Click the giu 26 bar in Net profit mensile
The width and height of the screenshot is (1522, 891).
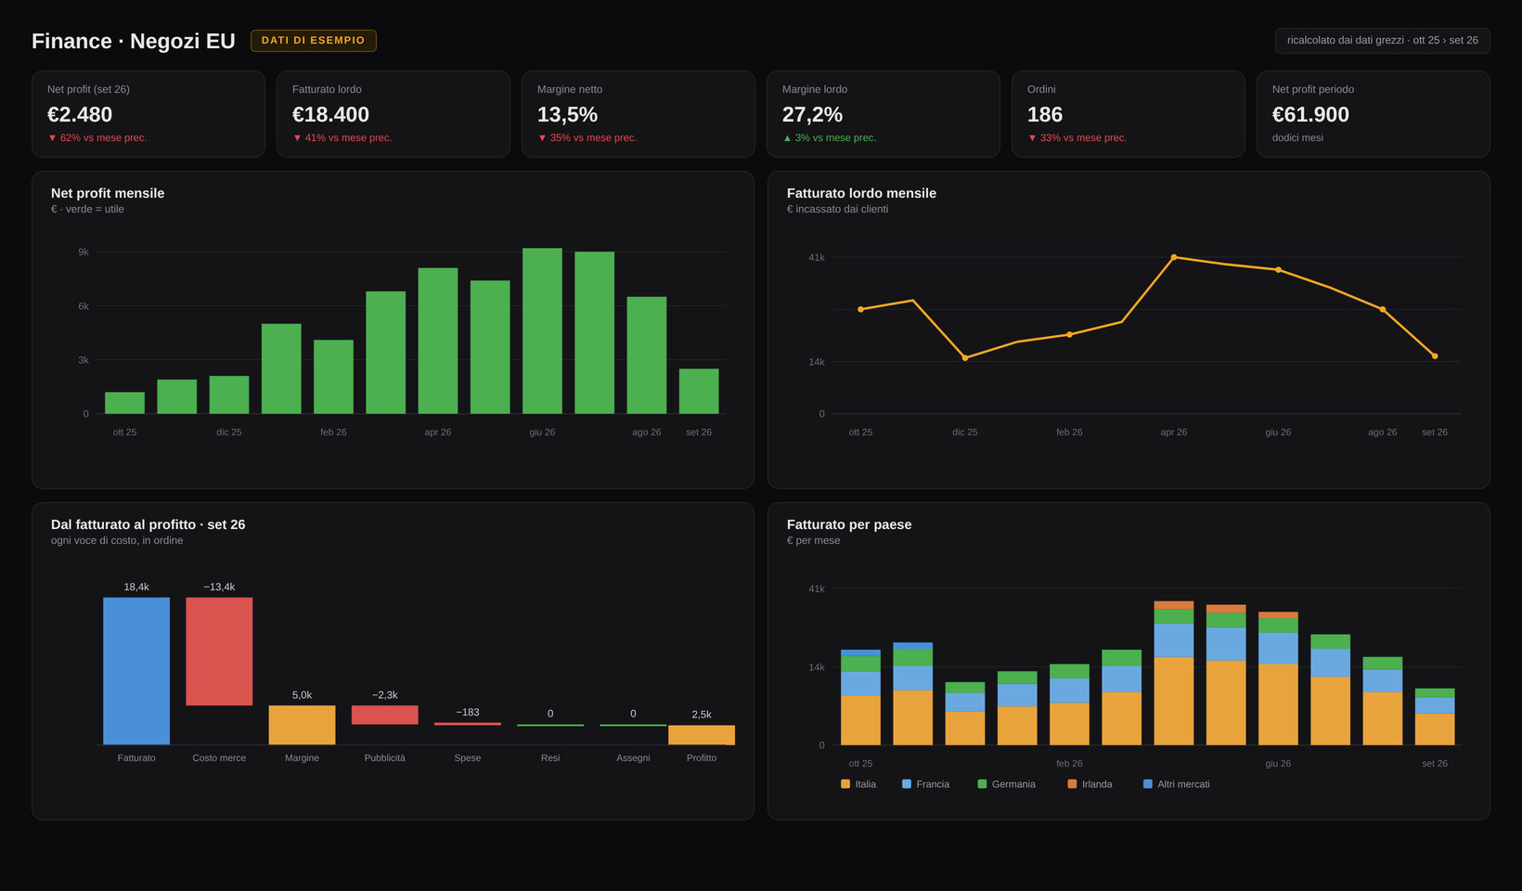point(542,331)
